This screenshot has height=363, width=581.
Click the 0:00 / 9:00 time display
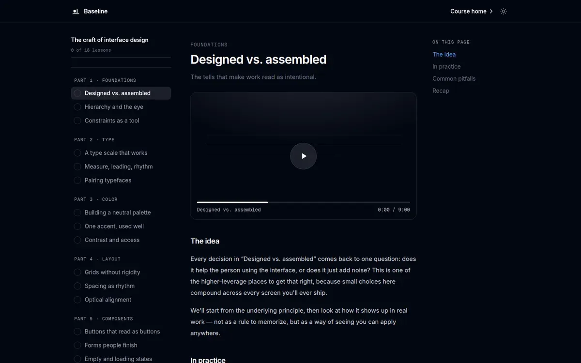[x=394, y=210]
